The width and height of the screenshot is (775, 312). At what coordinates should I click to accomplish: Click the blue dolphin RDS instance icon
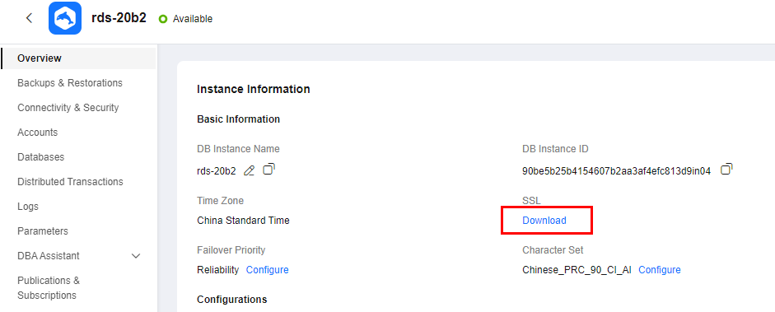pos(65,18)
